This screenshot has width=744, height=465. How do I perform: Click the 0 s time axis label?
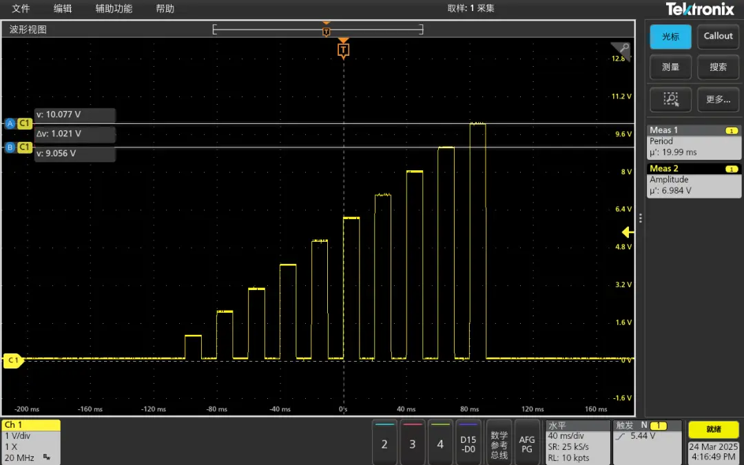(x=342, y=409)
